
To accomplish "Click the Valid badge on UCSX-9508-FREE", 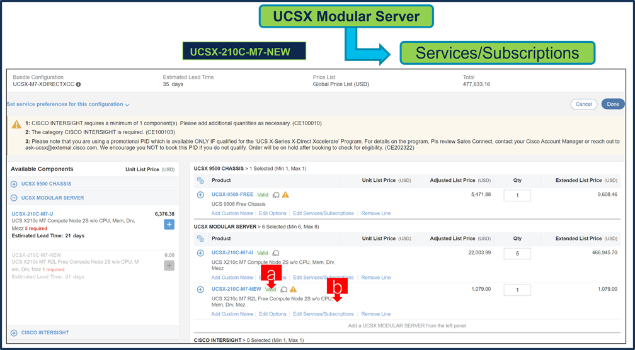I will tap(263, 195).
